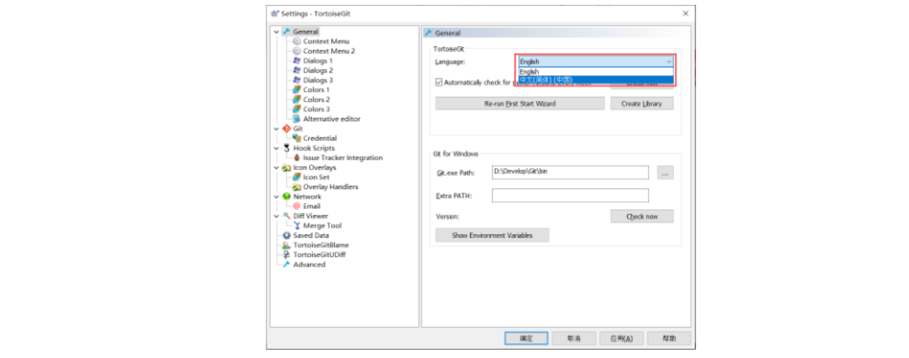The width and height of the screenshot is (909, 358).
Task: Click Show Environment Variables button
Action: (x=492, y=235)
